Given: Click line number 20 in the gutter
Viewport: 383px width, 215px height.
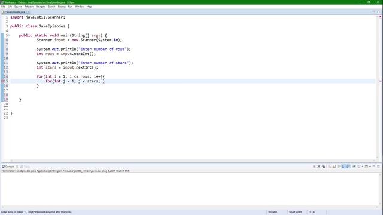Looking at the screenshot, I should pyautogui.click(x=5, y=104).
